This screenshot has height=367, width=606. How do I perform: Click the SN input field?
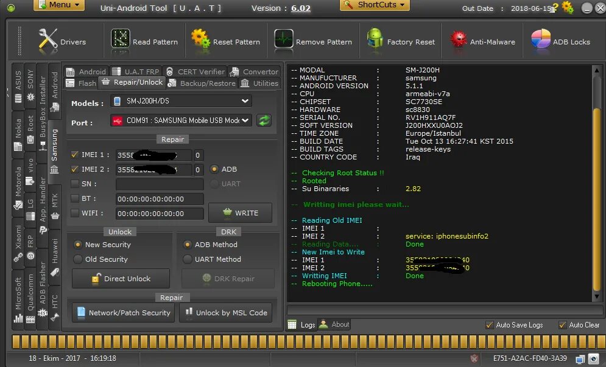(160, 184)
